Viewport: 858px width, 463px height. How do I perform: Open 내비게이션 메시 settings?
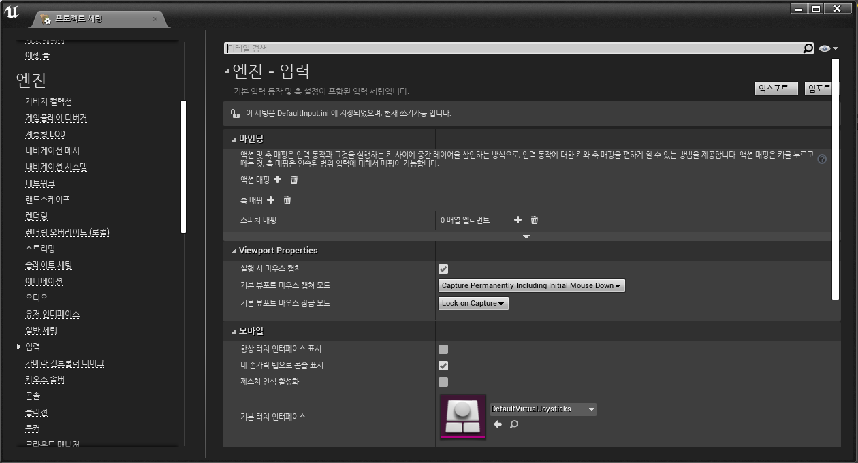pos(52,150)
